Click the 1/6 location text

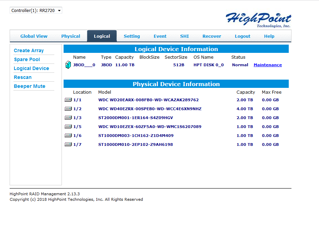(x=77, y=136)
